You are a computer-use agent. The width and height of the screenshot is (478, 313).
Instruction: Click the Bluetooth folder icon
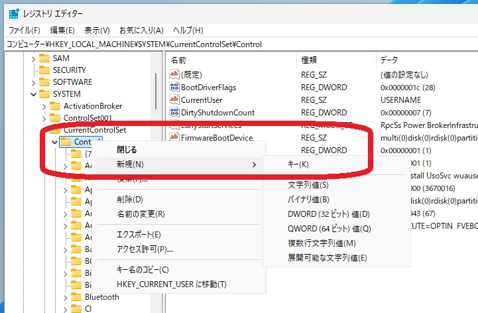(76, 297)
